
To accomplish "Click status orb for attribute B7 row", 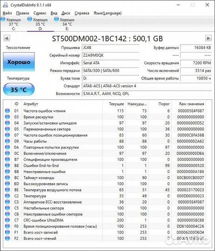I will (x=7, y=159).
